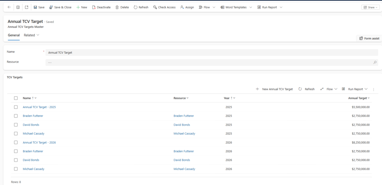Click the Check Access icon
The image size is (382, 185).
(154, 7)
